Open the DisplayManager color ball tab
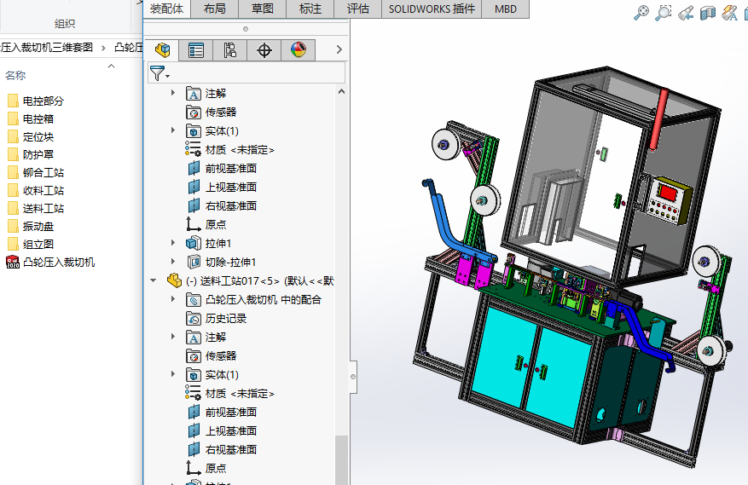Screen dimensions: 748x485 coord(298,50)
